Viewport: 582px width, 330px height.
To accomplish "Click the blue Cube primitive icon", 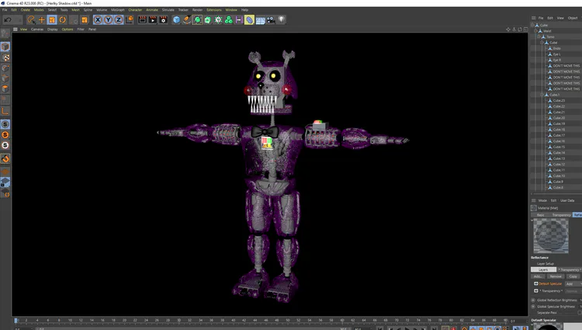I will [176, 19].
